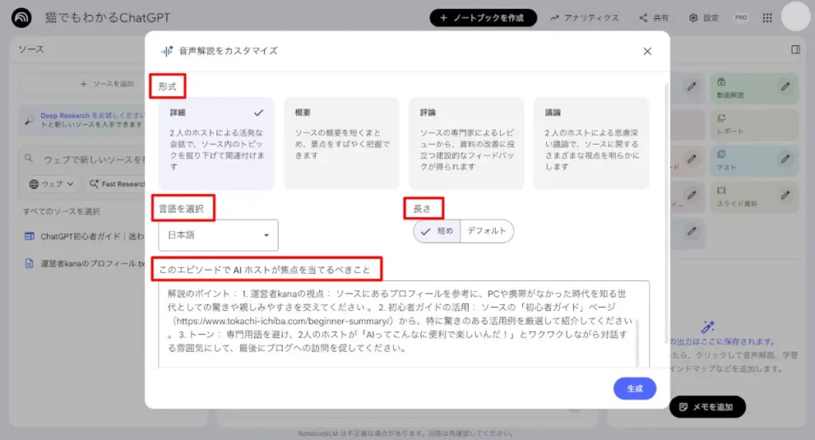Close the audio overview customize dialog
The image size is (815, 440).
[x=647, y=51]
